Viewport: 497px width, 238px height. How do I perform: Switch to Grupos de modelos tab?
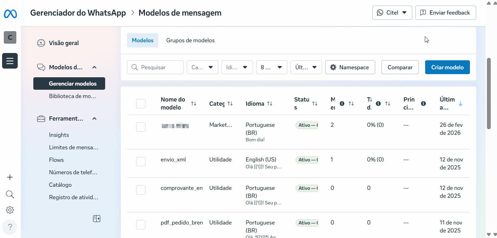(x=190, y=41)
